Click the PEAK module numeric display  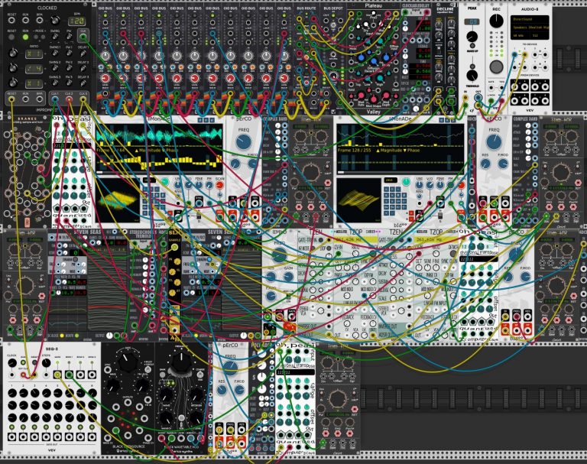tap(473, 21)
